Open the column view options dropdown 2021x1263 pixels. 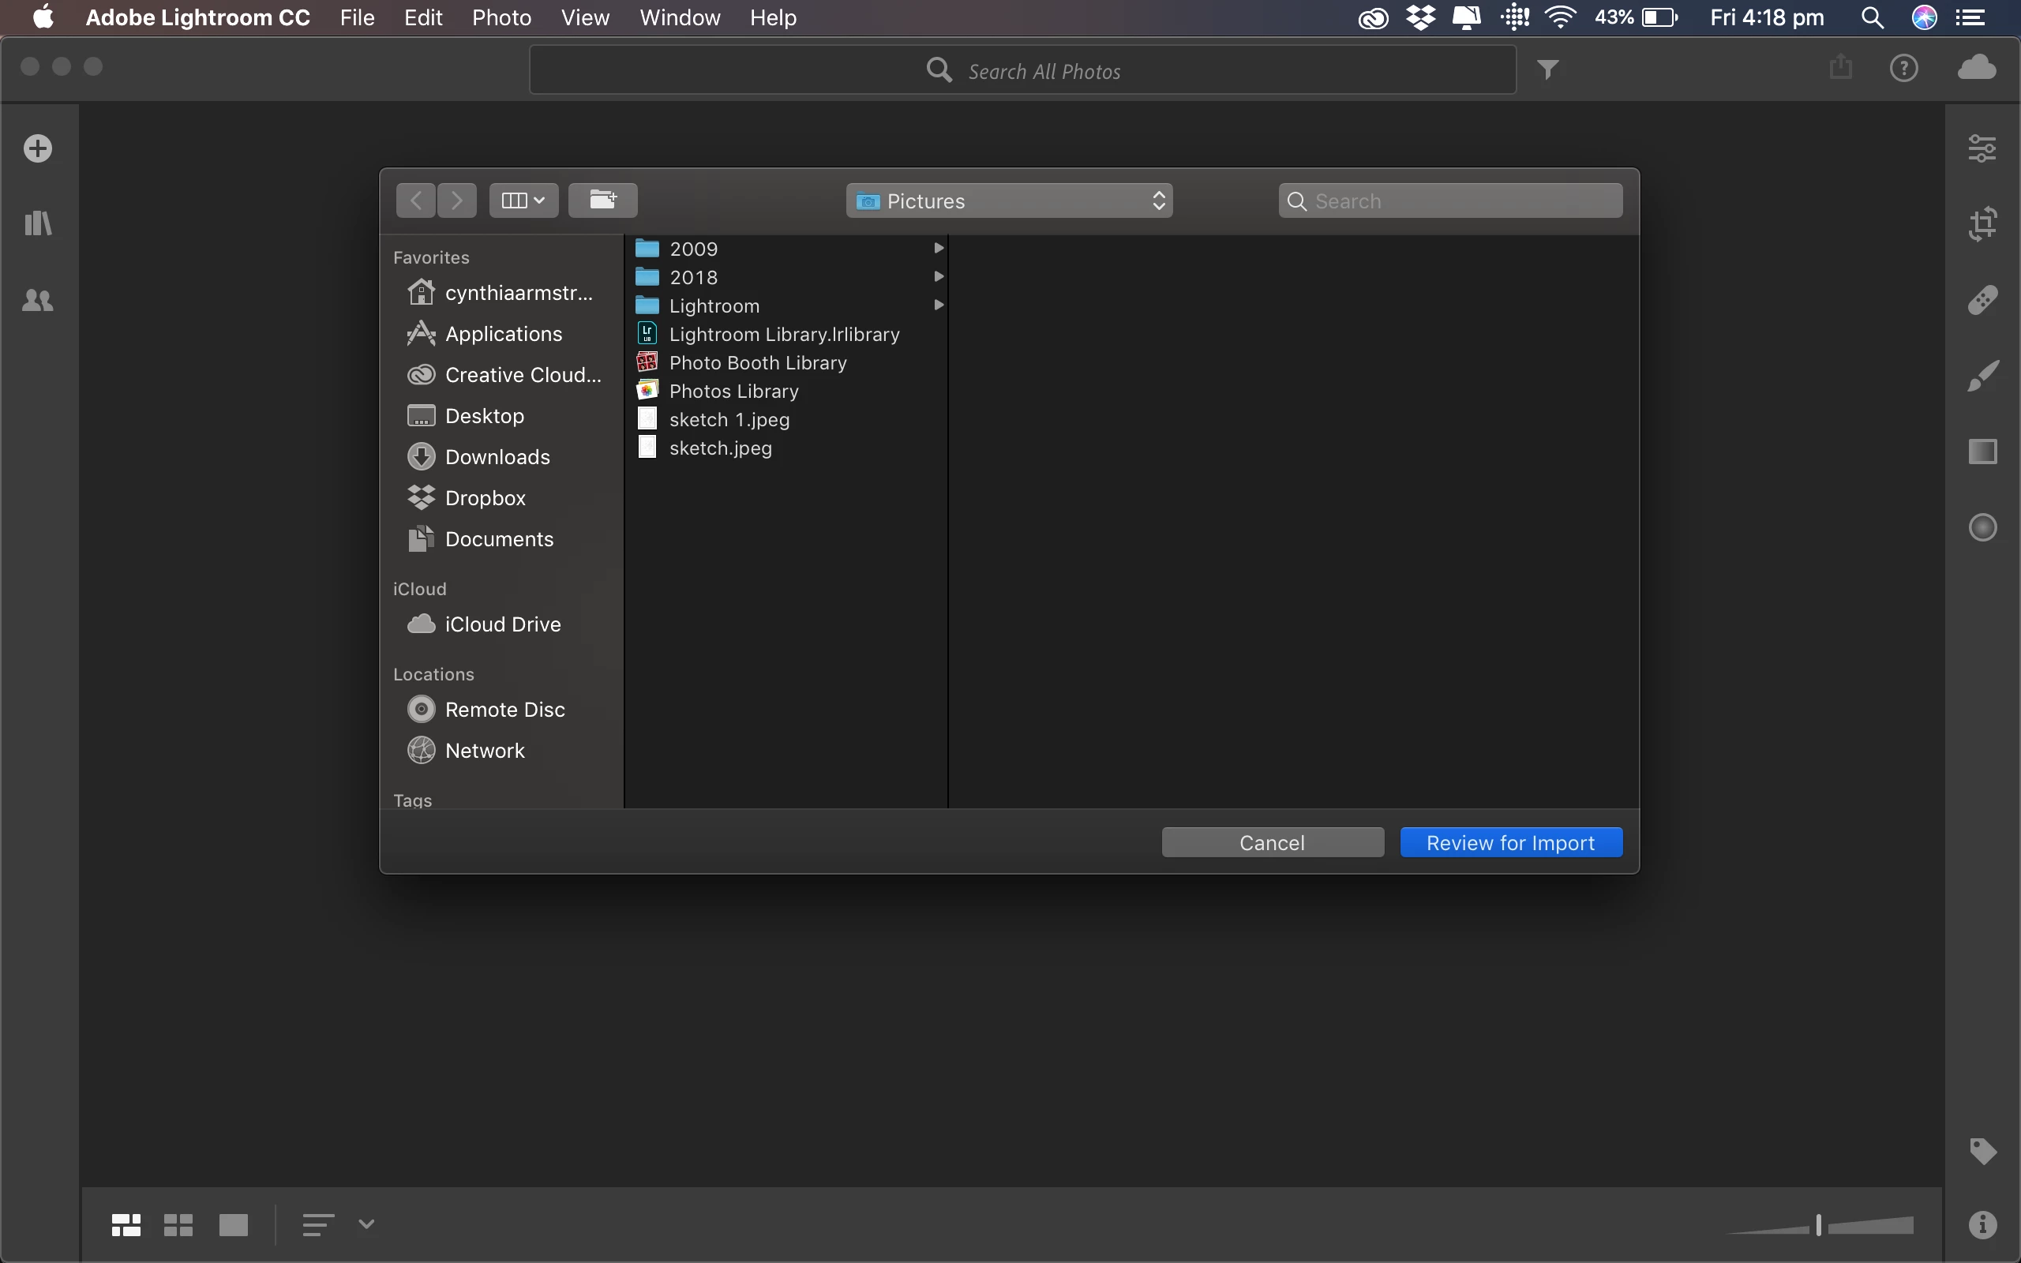[523, 201]
